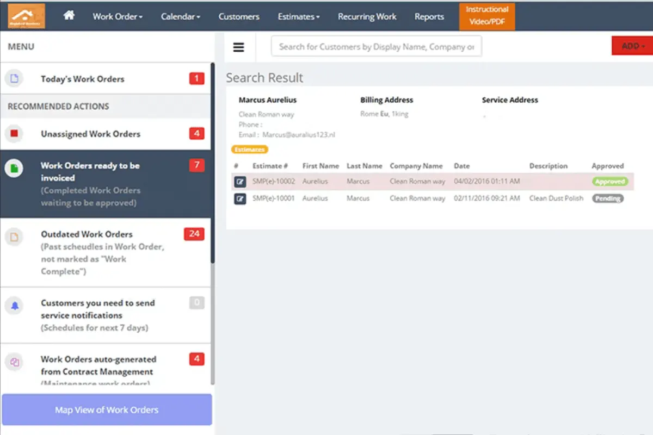
Task: Click the Service Address heading
Action: pyautogui.click(x=510, y=100)
